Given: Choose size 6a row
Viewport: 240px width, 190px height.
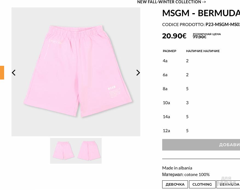Looking at the screenshot, I should click(x=201, y=75).
